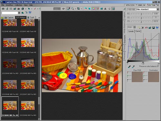Click the ISO 100 label button

(x=132, y=9)
